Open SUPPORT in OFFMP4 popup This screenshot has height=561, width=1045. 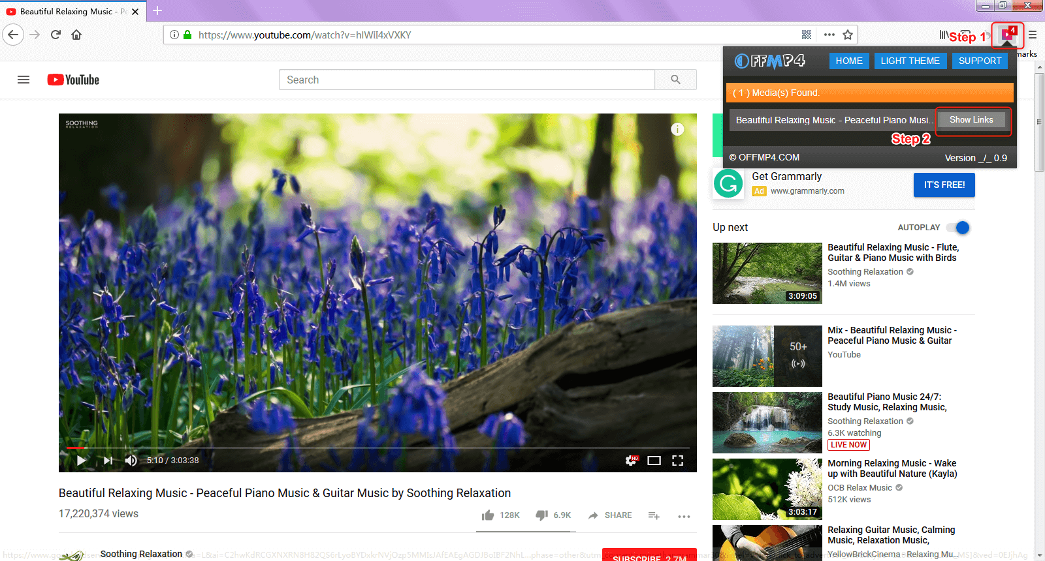click(x=980, y=61)
